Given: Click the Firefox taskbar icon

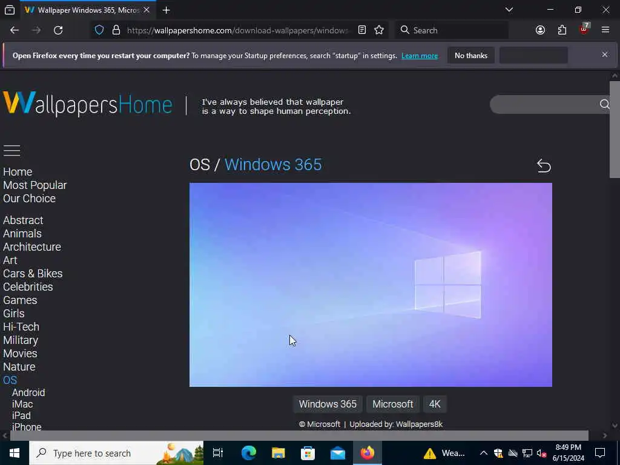Looking at the screenshot, I should point(368,453).
